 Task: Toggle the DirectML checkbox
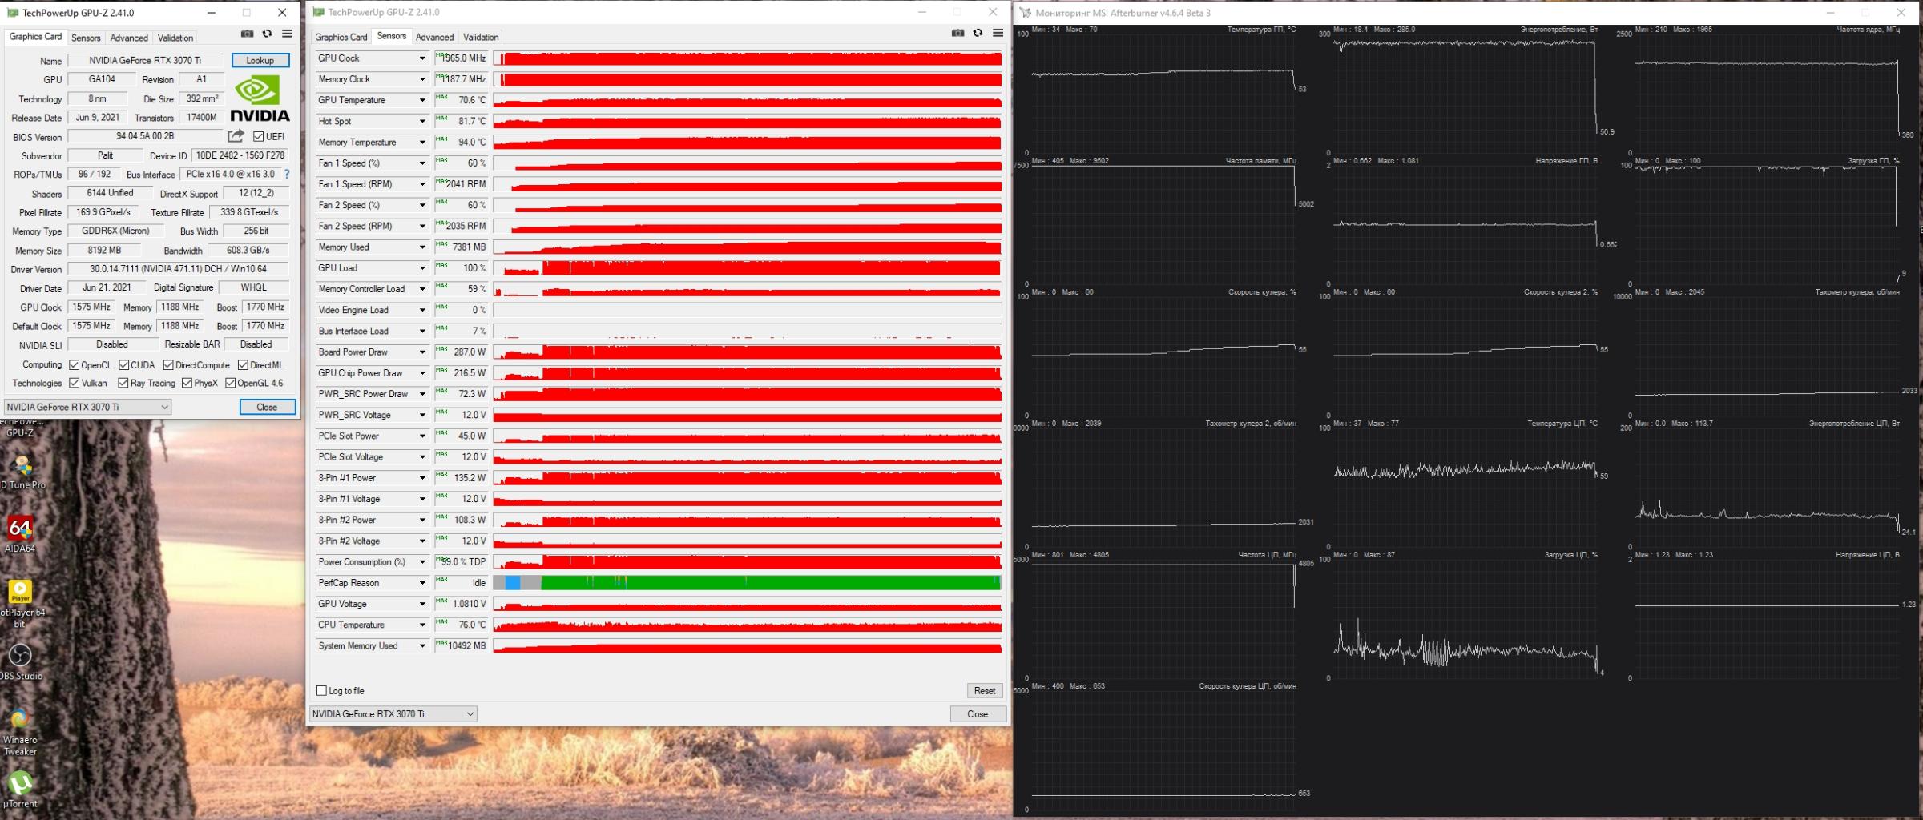(x=243, y=364)
